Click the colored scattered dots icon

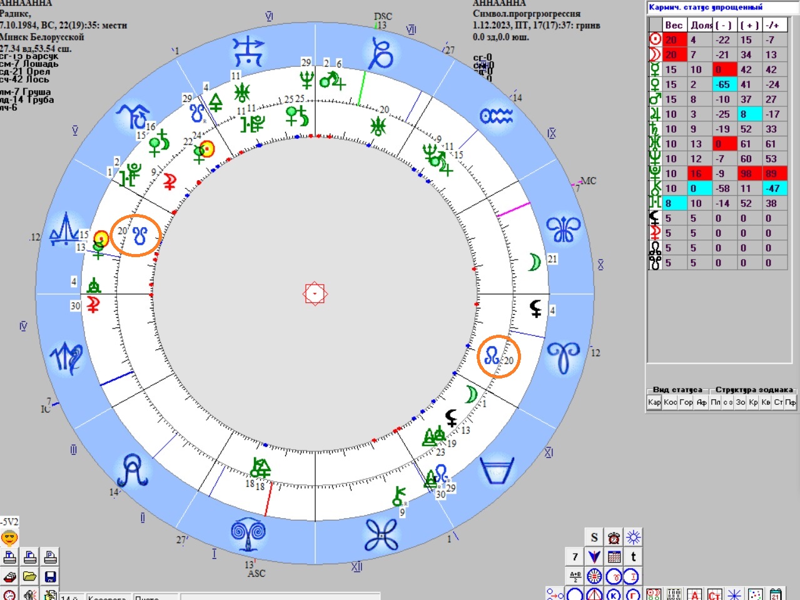(755, 594)
